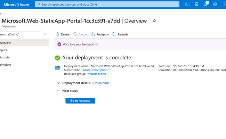Click the static web app resource icon
This screenshot has height=139, width=226.
(x=57, y=68)
